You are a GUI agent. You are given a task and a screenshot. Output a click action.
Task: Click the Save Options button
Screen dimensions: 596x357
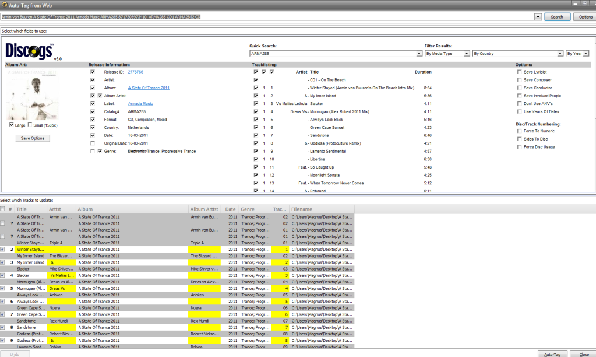[33, 138]
